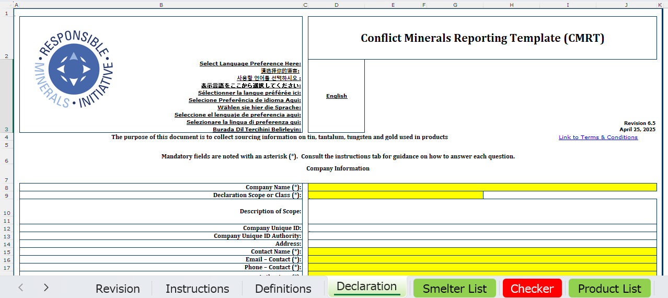Click the Company Unique ID Authority field
Viewport: 668px width, 298px height.
click(482, 236)
